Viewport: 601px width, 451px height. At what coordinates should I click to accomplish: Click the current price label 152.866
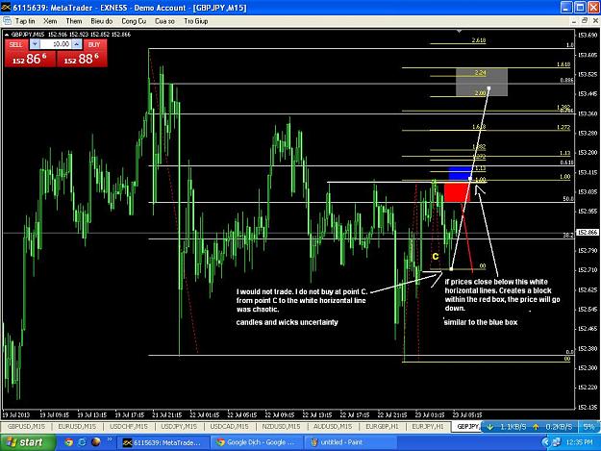tap(588, 232)
